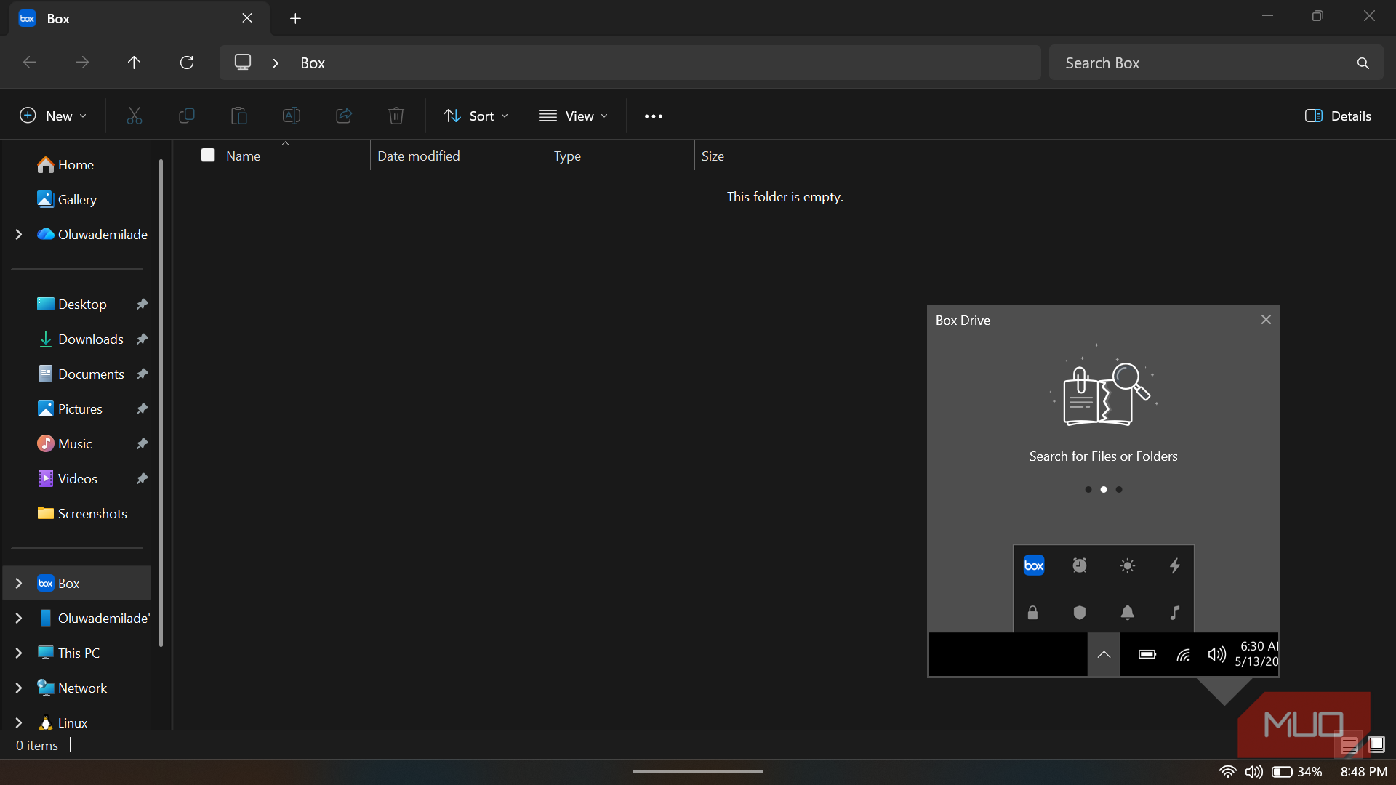The image size is (1396, 785).
Task: Expand the Network chevron
Action: 19,688
